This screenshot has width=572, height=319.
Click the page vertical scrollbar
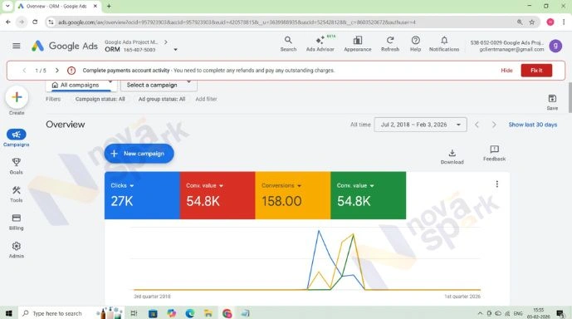570,98
